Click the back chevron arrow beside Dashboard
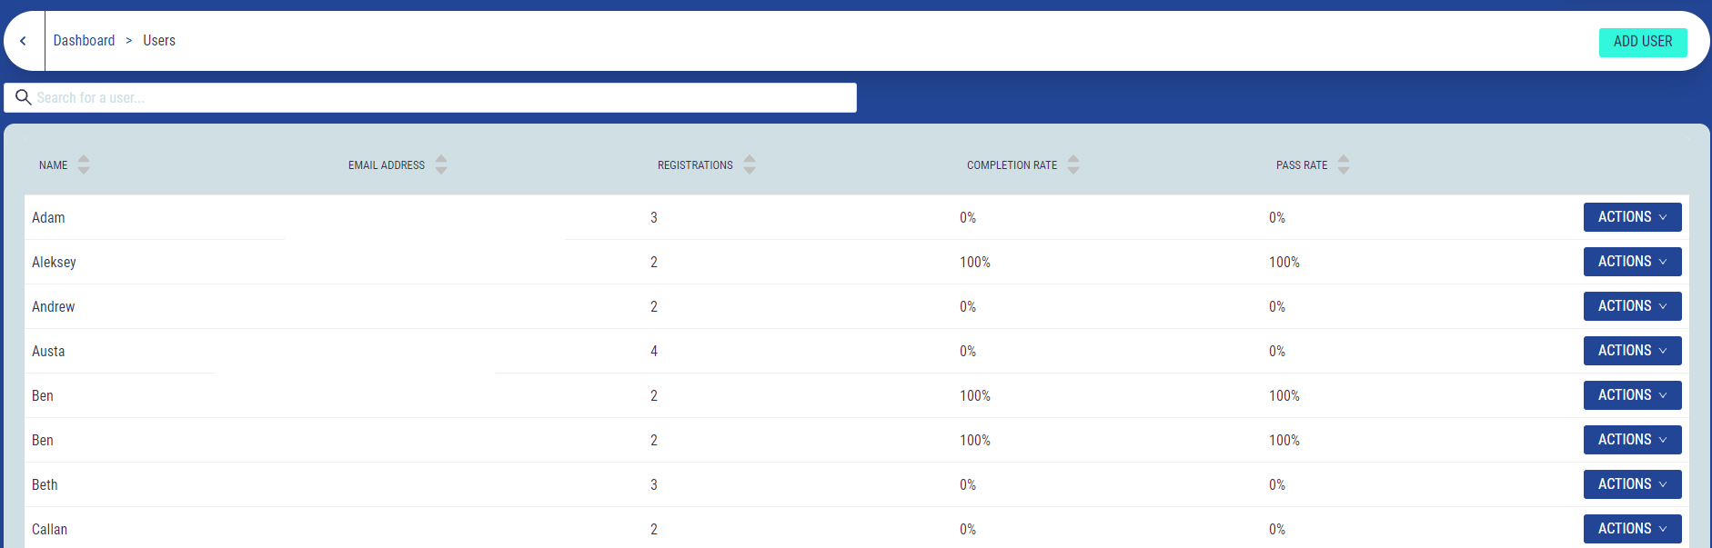The height and width of the screenshot is (548, 1712). click(23, 41)
